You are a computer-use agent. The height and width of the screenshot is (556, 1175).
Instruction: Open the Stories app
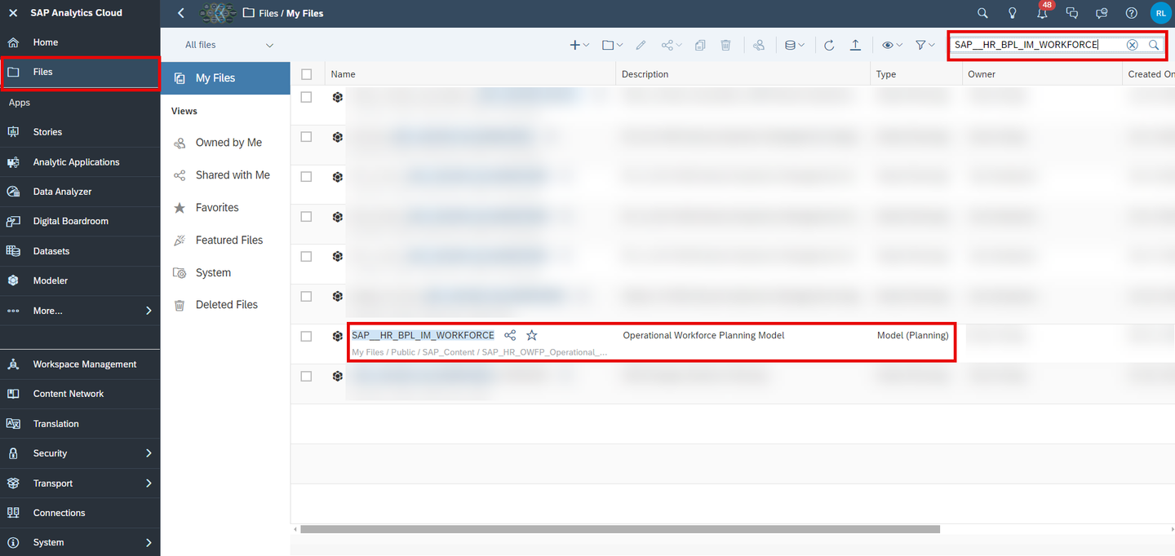[80, 132]
